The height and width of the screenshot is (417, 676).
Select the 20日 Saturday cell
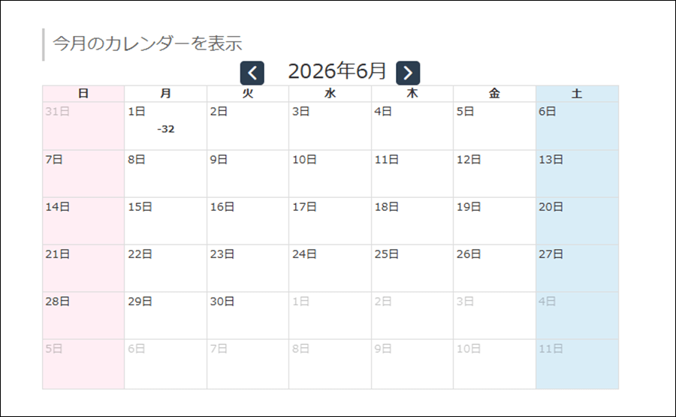tap(578, 221)
